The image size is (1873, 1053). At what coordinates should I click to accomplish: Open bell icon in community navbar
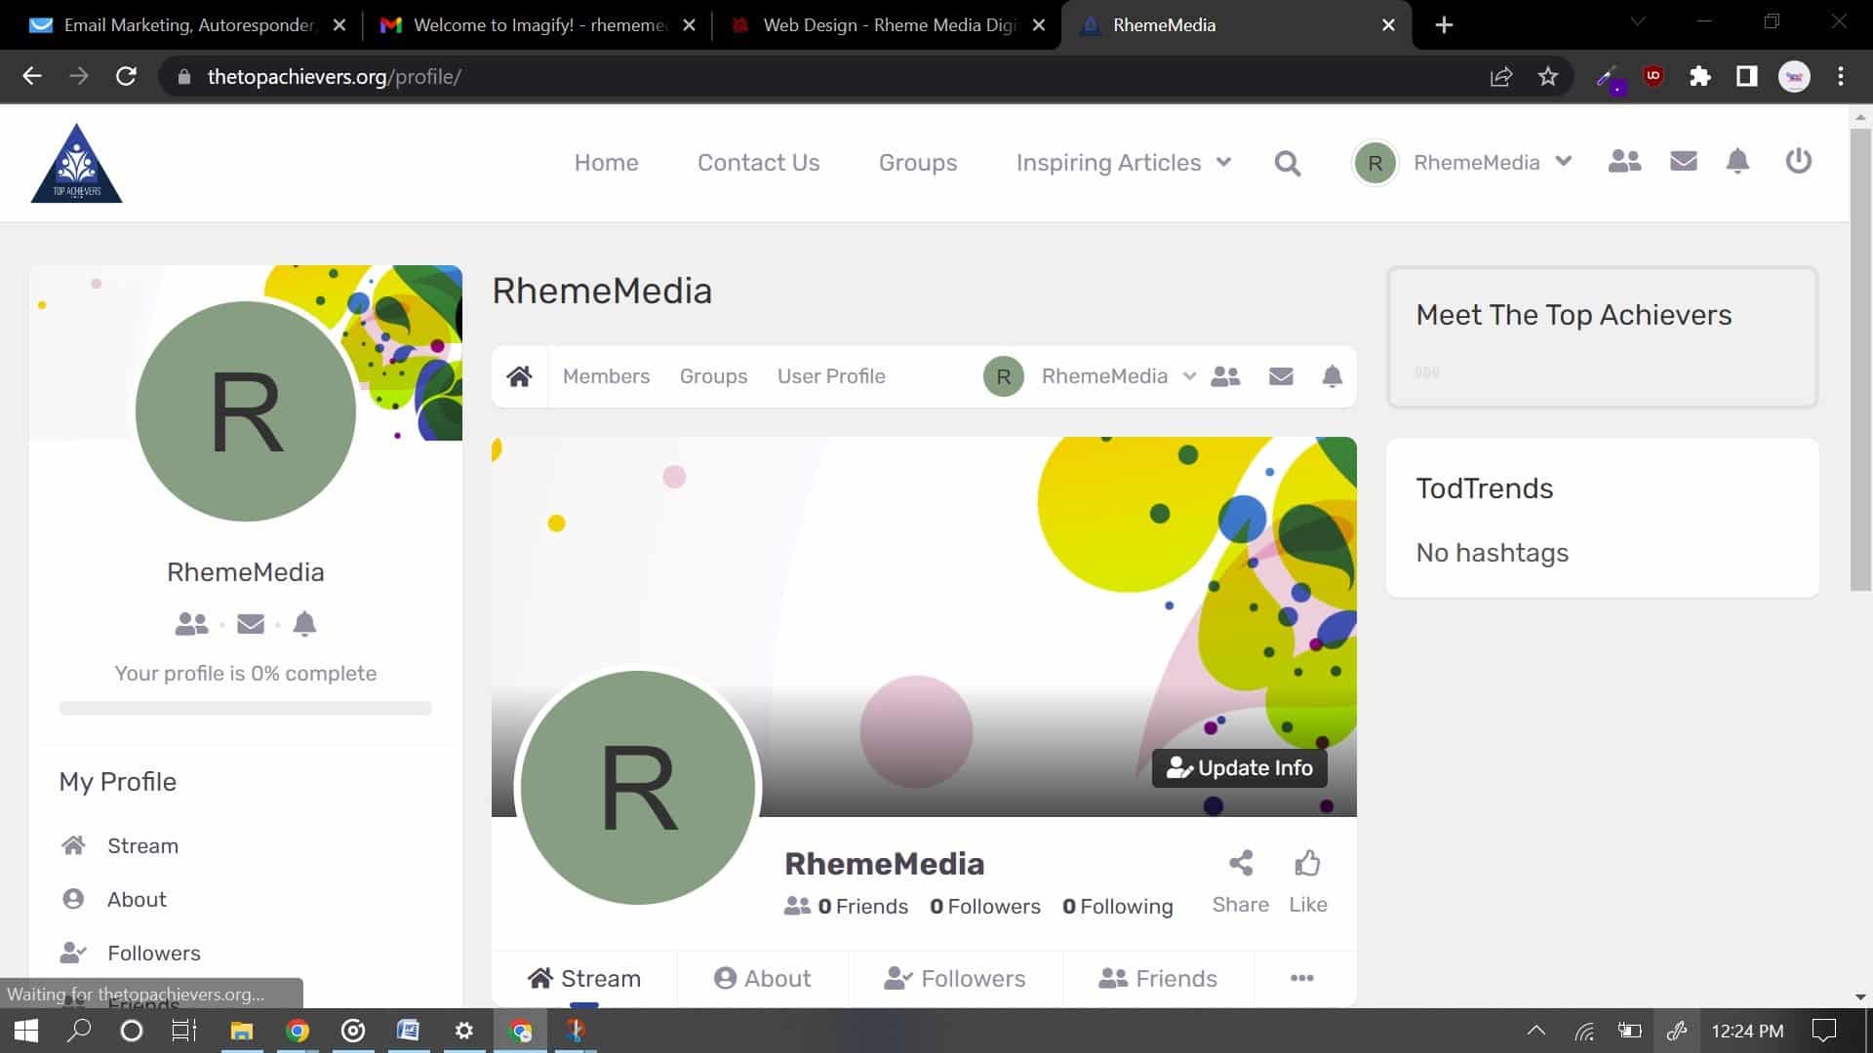click(1332, 376)
